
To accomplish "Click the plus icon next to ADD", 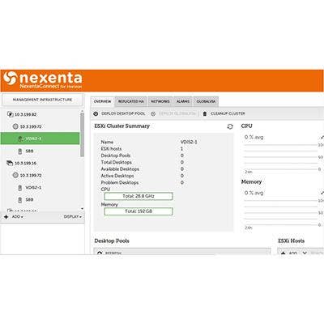I will tap(6, 217).
